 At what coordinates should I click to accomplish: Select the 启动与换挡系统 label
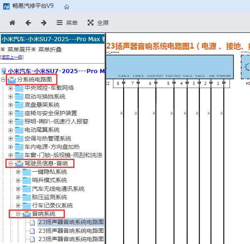[x=45, y=96]
